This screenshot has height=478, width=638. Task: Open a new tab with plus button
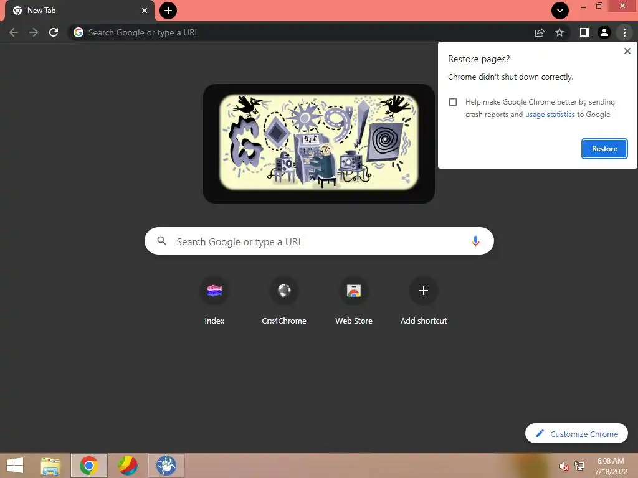click(168, 11)
